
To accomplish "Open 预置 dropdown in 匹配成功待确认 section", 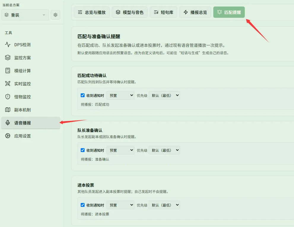I will click(120, 95).
